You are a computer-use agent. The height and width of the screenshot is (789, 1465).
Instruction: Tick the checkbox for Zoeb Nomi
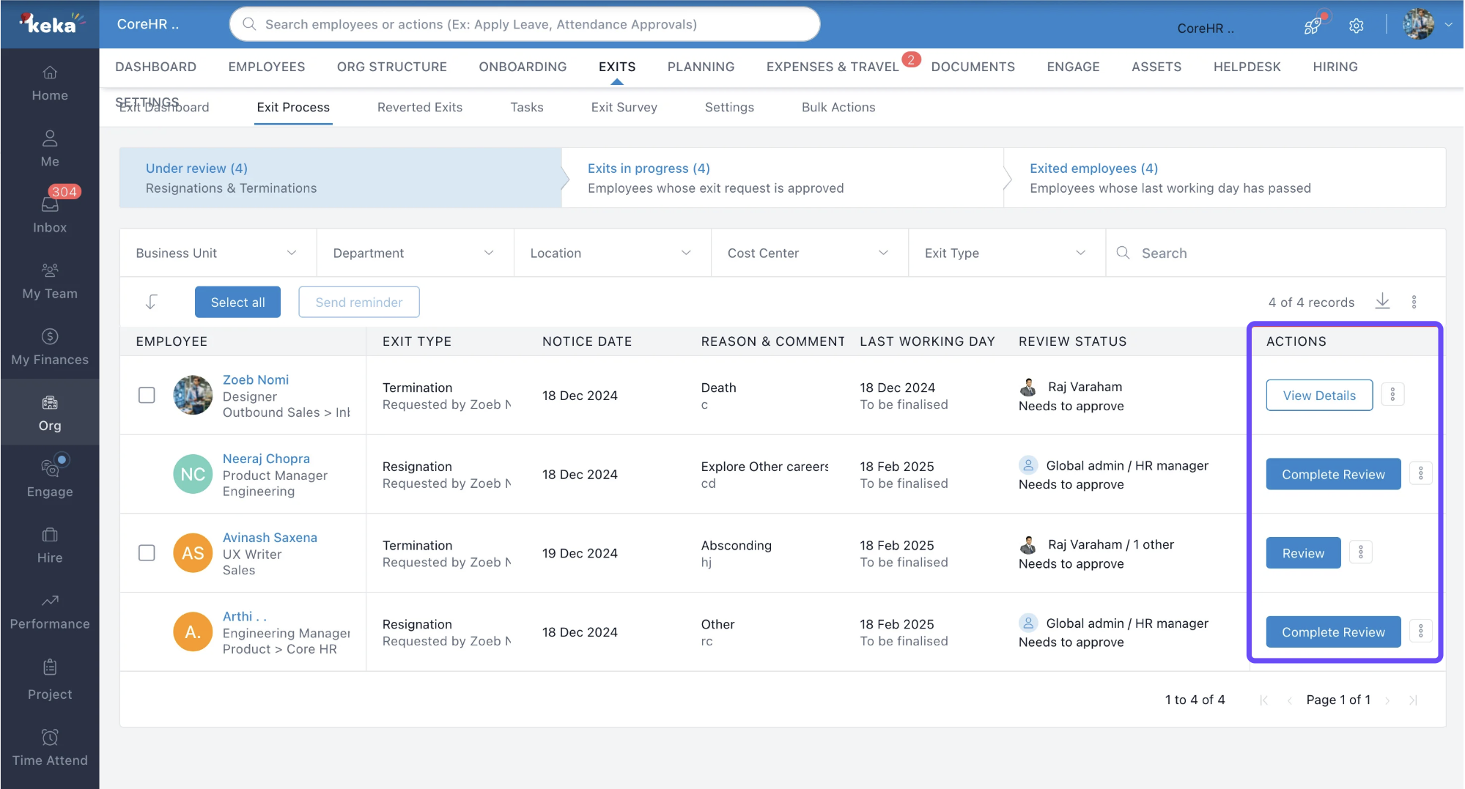click(x=147, y=395)
